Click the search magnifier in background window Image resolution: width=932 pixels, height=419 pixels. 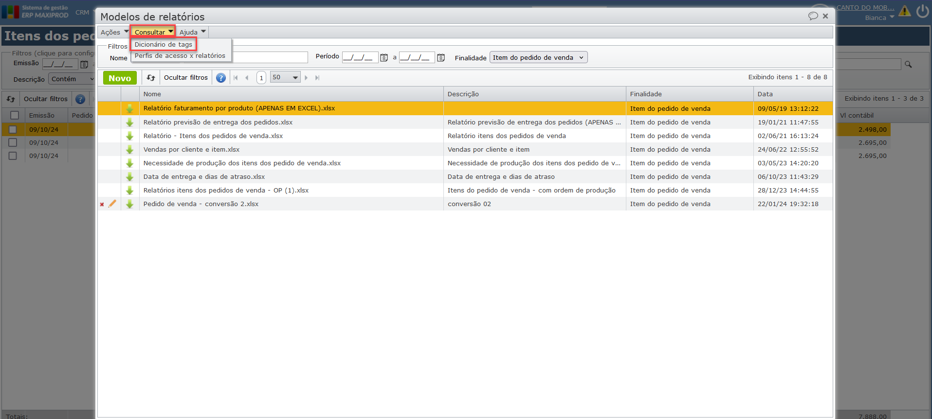908,64
